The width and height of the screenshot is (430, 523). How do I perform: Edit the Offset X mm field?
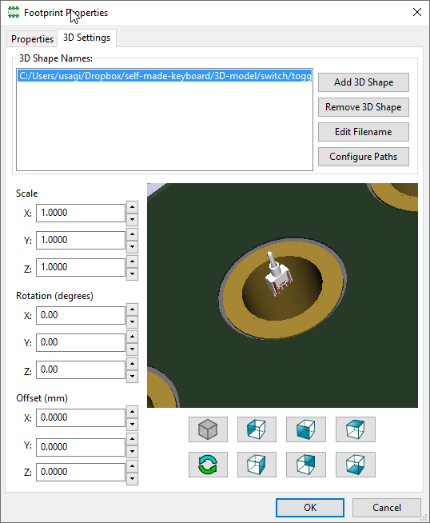(x=81, y=417)
